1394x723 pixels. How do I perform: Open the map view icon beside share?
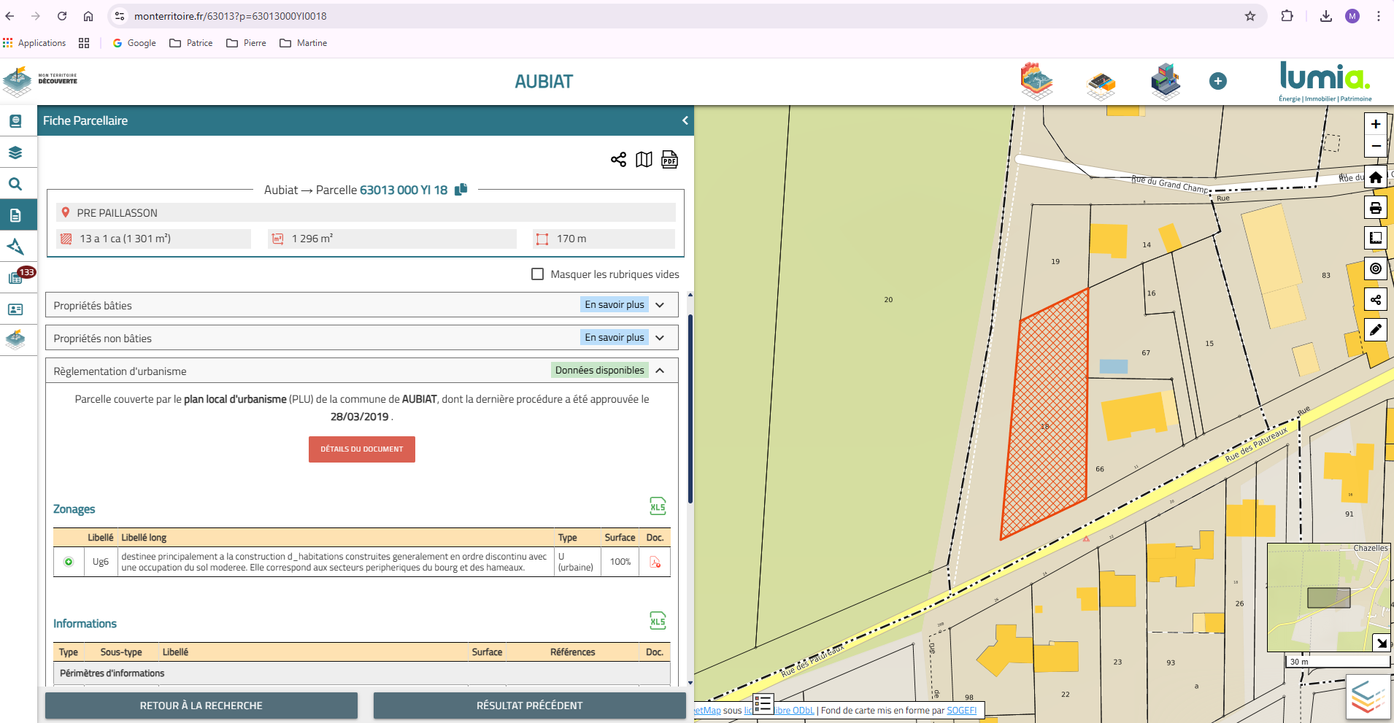[x=644, y=160]
